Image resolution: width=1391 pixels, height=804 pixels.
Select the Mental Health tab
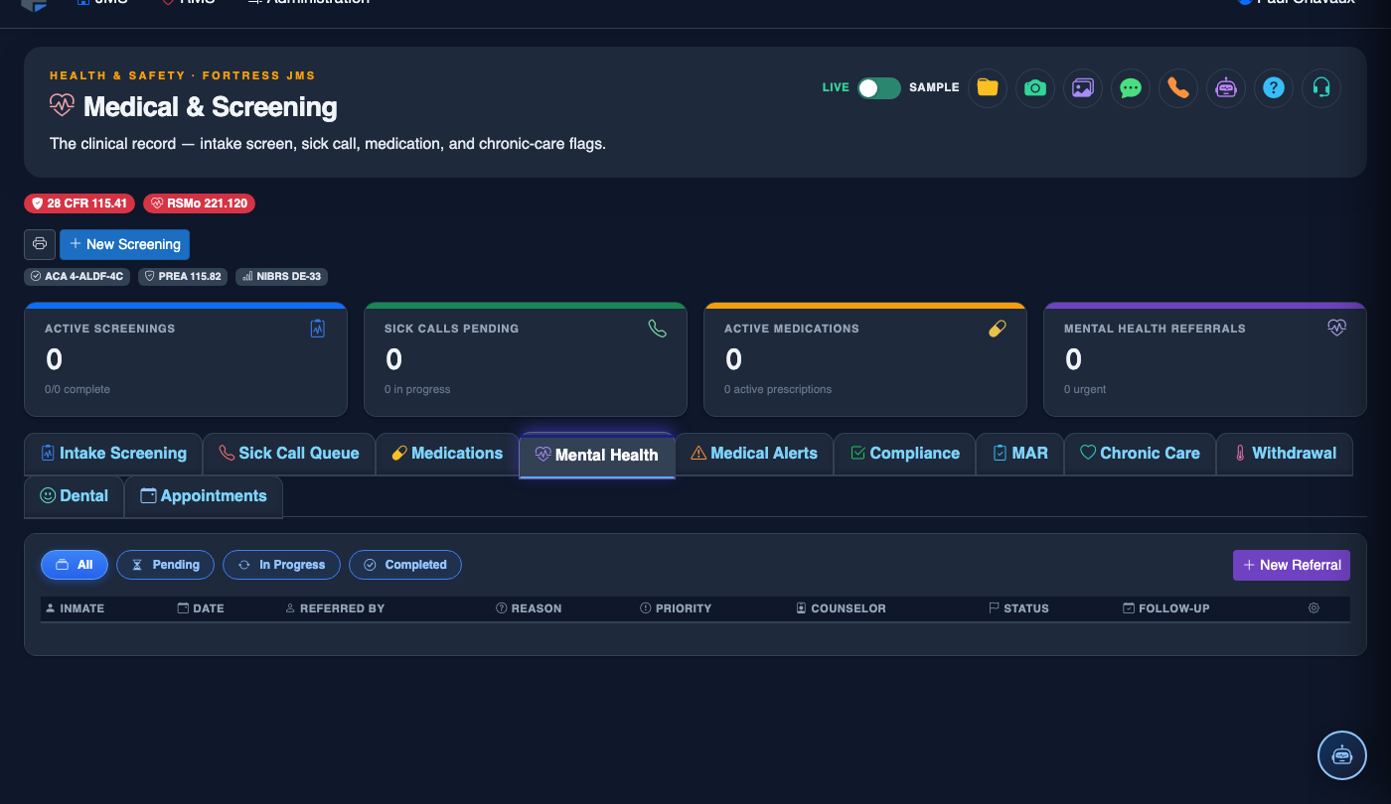click(x=597, y=456)
